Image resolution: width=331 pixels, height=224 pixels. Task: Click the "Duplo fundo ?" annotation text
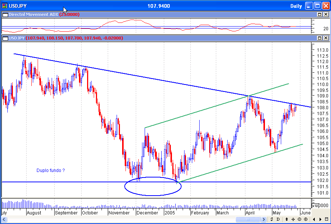pos(51,170)
